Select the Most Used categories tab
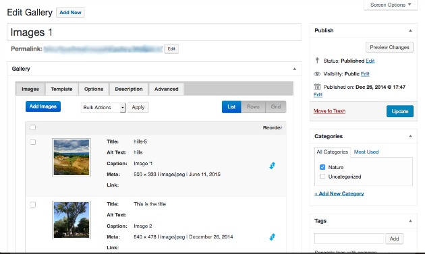The image size is (425, 254). [366, 152]
